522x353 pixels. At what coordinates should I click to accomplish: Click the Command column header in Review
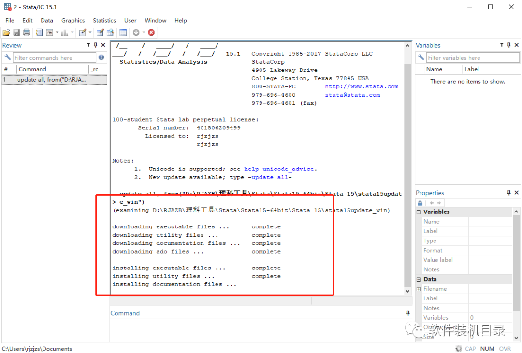coord(53,69)
